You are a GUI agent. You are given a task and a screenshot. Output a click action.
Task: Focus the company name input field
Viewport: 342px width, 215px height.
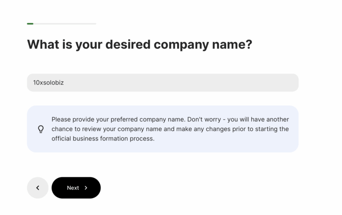(163, 83)
